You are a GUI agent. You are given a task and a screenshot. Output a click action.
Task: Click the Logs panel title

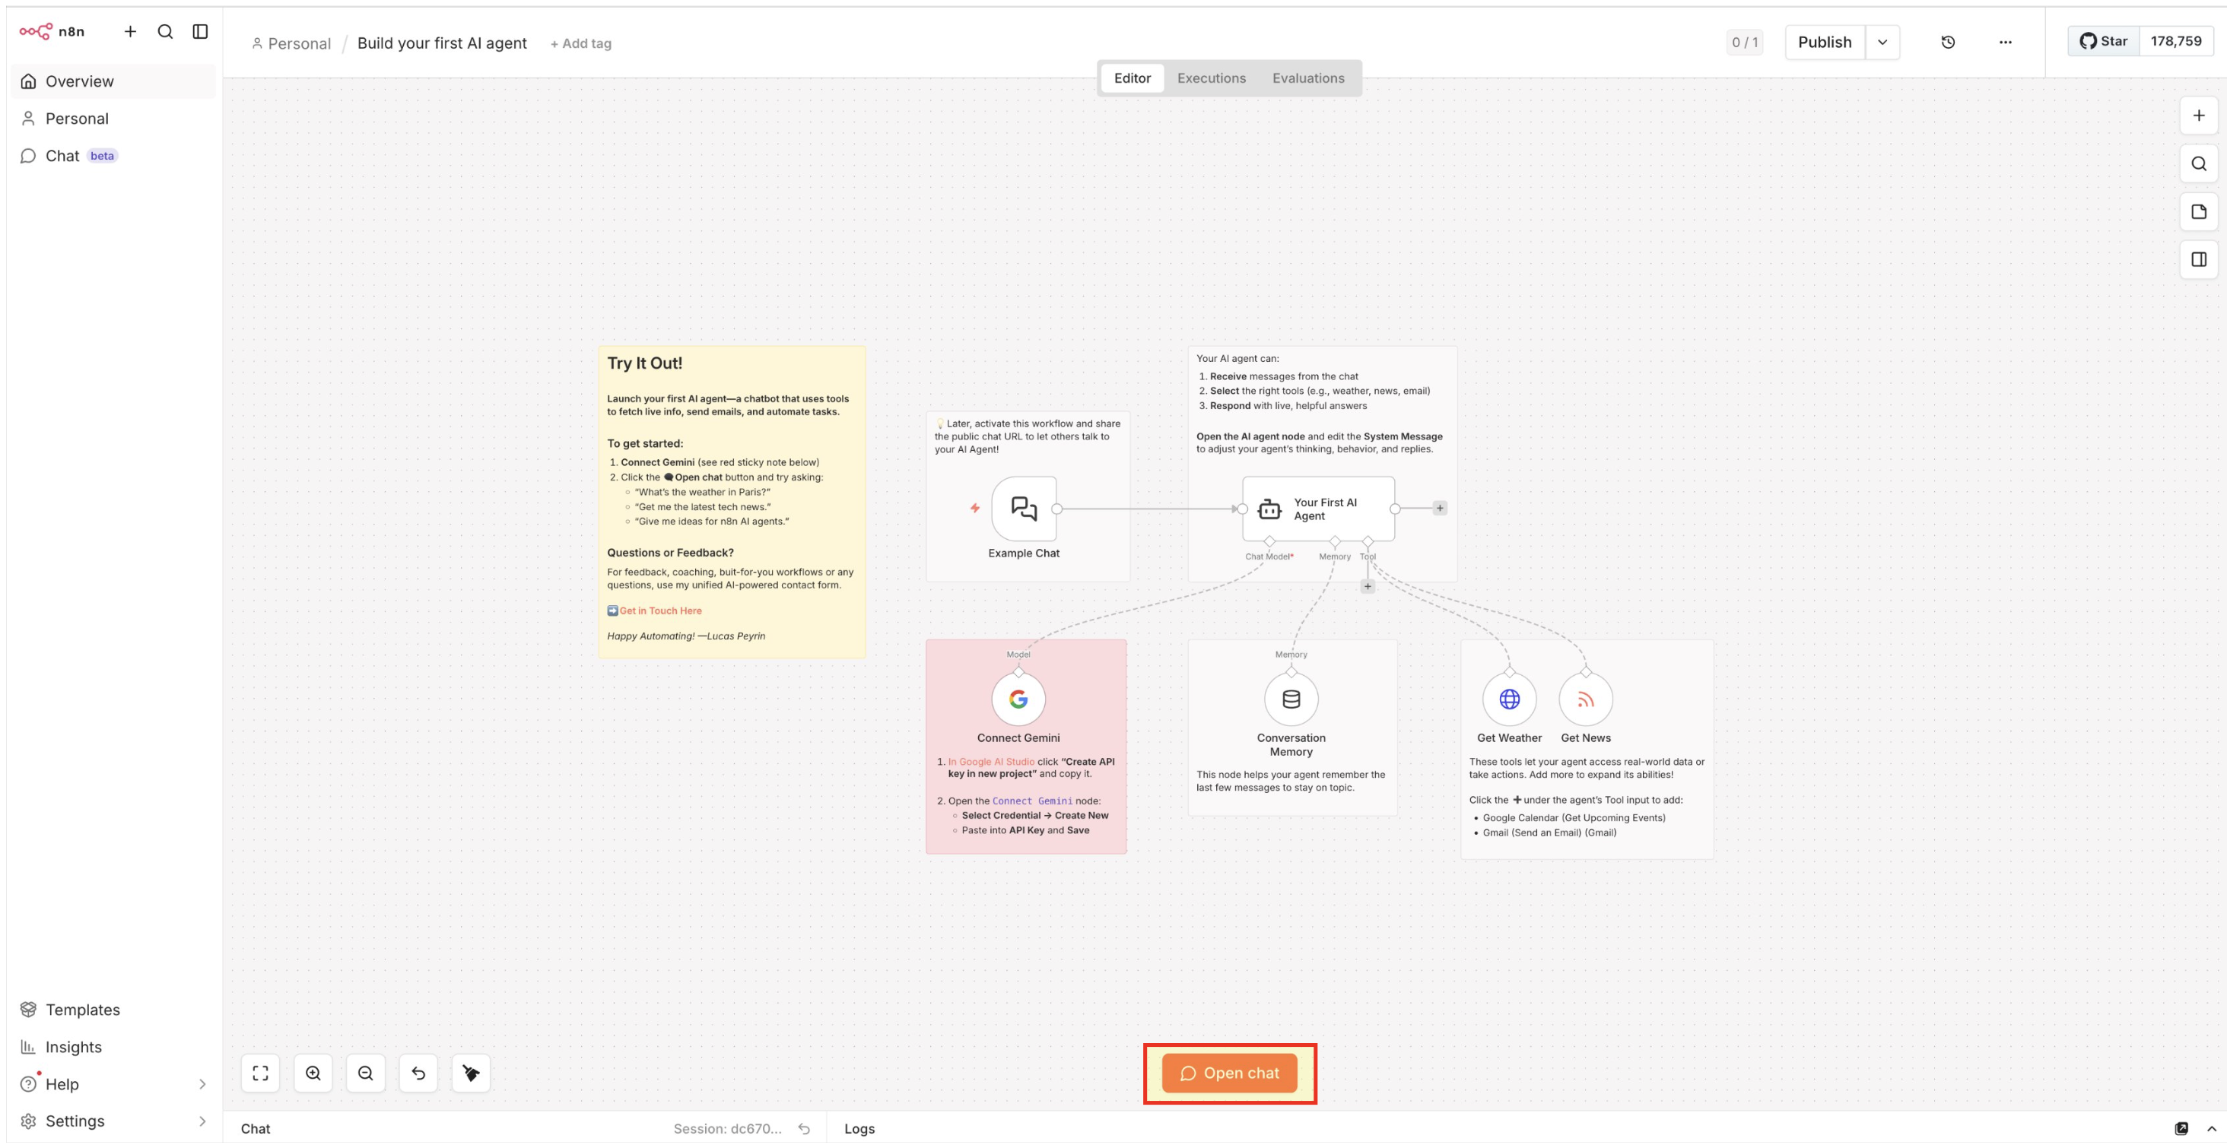(859, 1129)
